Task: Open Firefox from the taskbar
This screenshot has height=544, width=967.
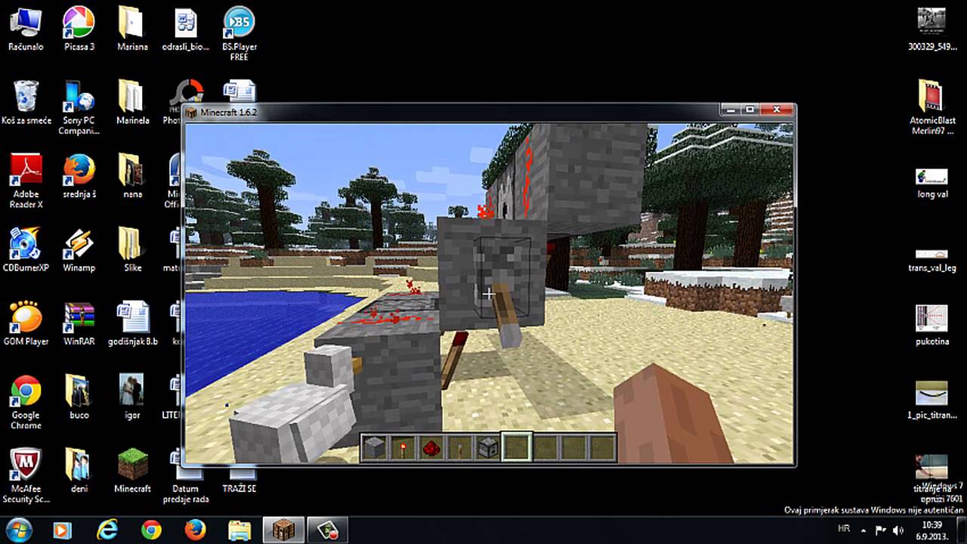Action: [x=195, y=530]
